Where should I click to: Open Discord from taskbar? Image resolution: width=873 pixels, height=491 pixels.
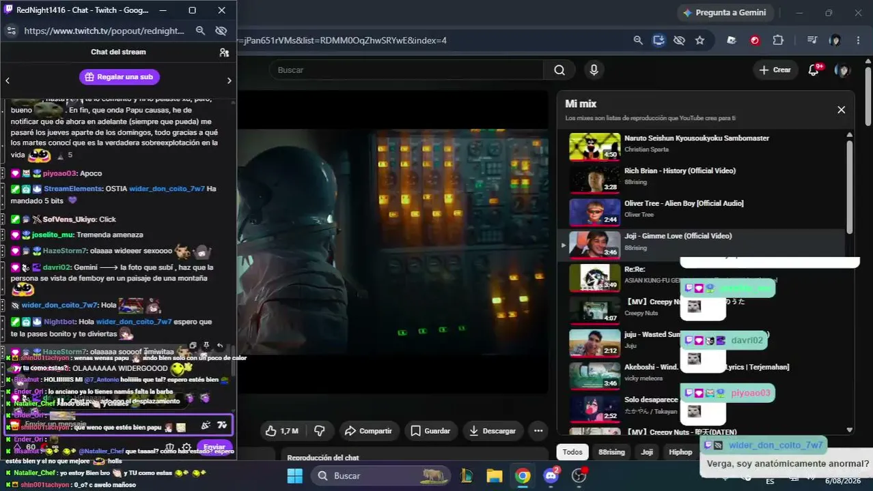551,475
